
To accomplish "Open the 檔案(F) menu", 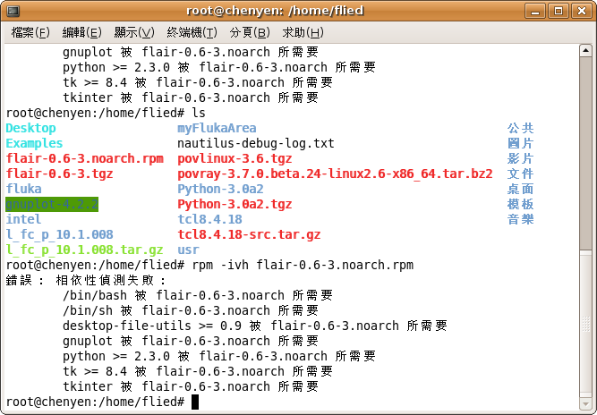I will 30,33.
